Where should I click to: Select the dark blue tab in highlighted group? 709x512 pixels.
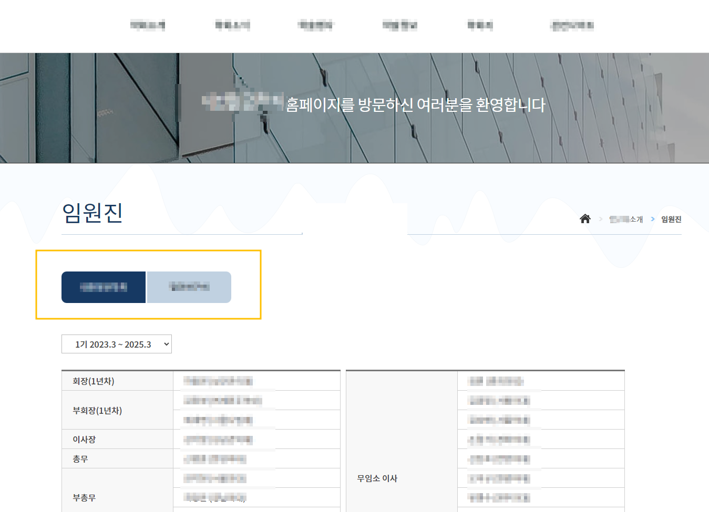point(104,287)
